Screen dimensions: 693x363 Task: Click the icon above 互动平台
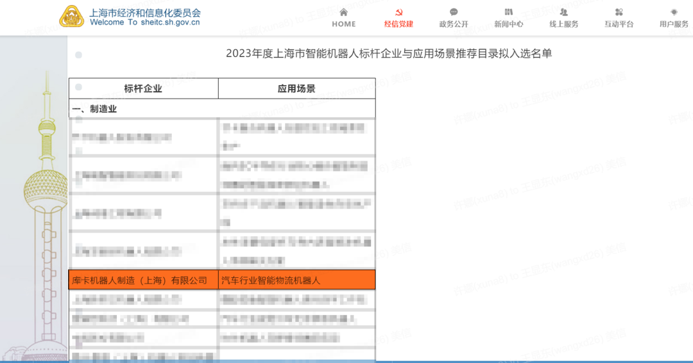coord(619,12)
